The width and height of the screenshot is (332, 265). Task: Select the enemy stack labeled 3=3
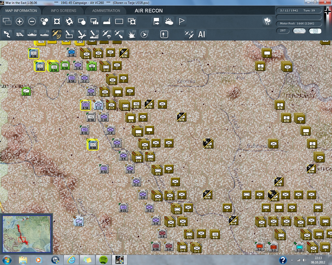(x=281, y=235)
